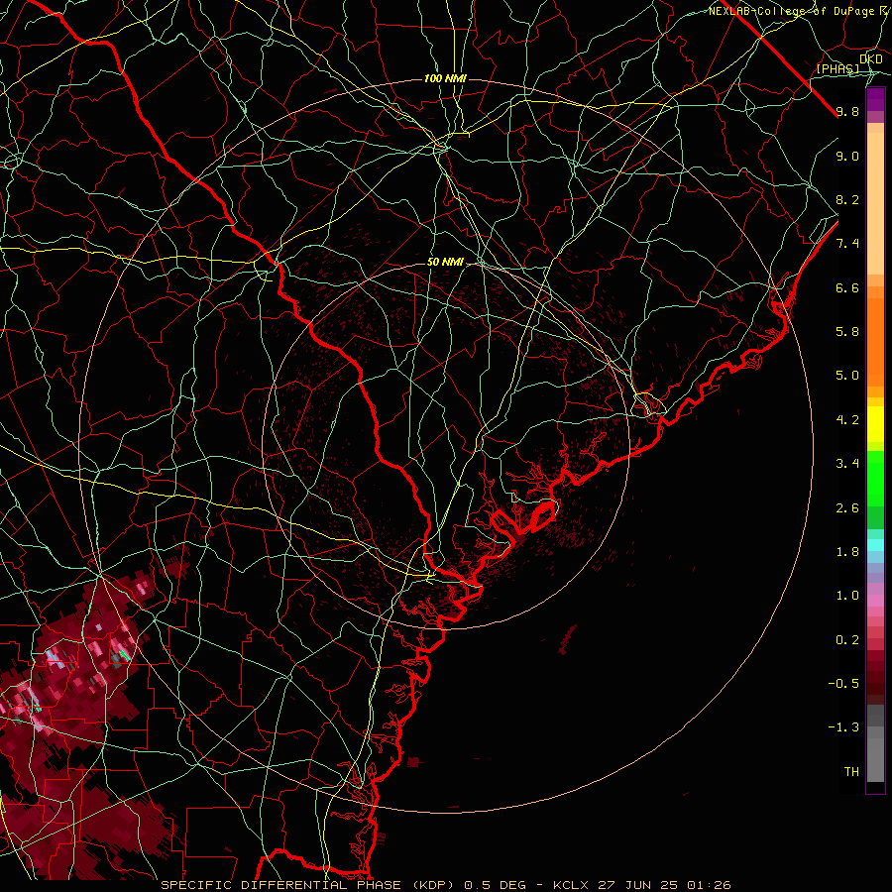
Task: Click 'SPECIFIC DIFFERENTIAL PHASE' in the bottom caption
Action: (x=283, y=885)
